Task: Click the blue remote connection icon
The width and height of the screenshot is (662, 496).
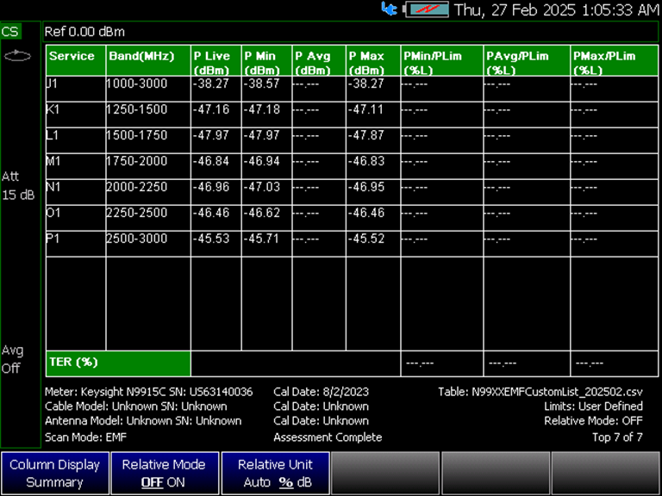Action: pos(389,9)
